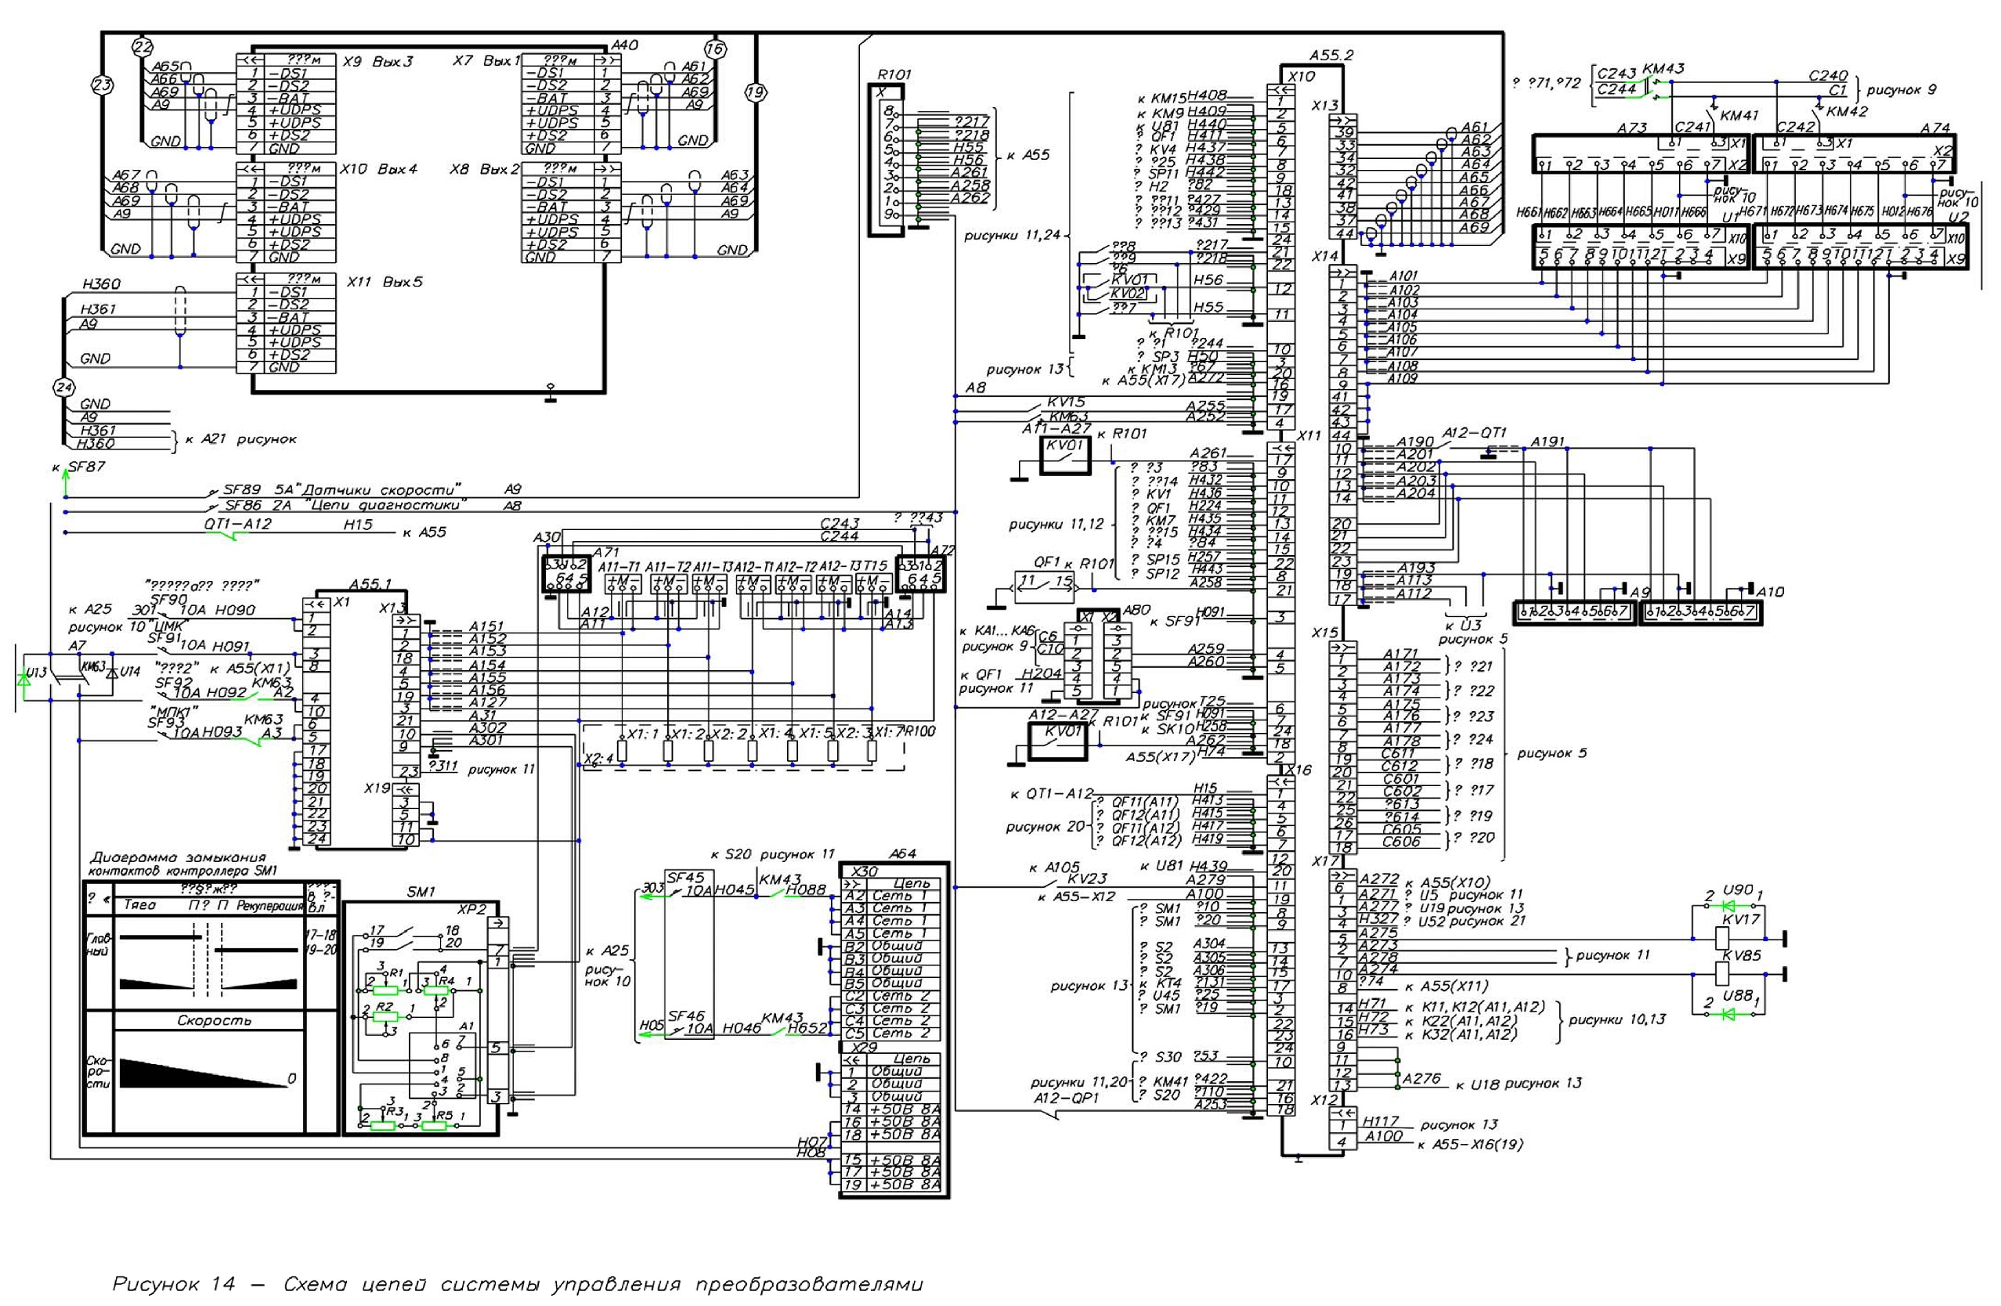2001x1306 pixels.
Task: Click the 'KV17' relay label
Action: click(x=1740, y=919)
